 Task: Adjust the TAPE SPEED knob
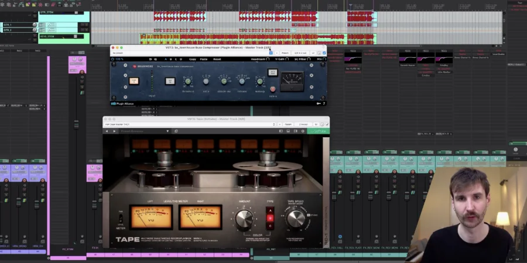tap(296, 219)
